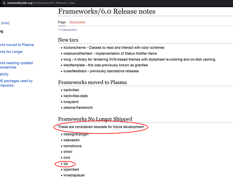Jump to the 'ability' contents link
The height and width of the screenshot is (177, 233).
pos(4,74)
